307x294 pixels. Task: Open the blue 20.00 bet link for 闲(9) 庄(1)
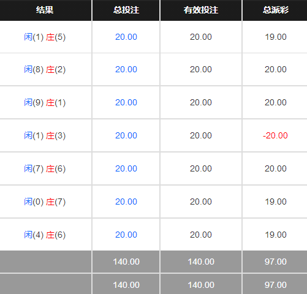pyautogui.click(x=126, y=102)
